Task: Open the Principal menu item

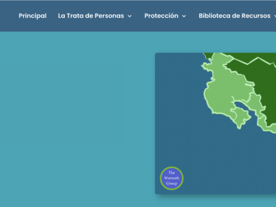Action: pyautogui.click(x=32, y=16)
